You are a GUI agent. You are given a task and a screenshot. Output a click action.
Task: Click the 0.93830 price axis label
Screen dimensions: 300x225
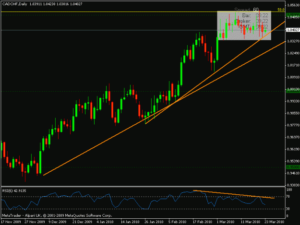293,185
